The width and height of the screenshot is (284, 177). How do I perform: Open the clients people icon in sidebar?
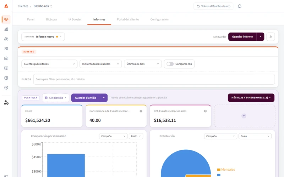(x=6, y=19)
